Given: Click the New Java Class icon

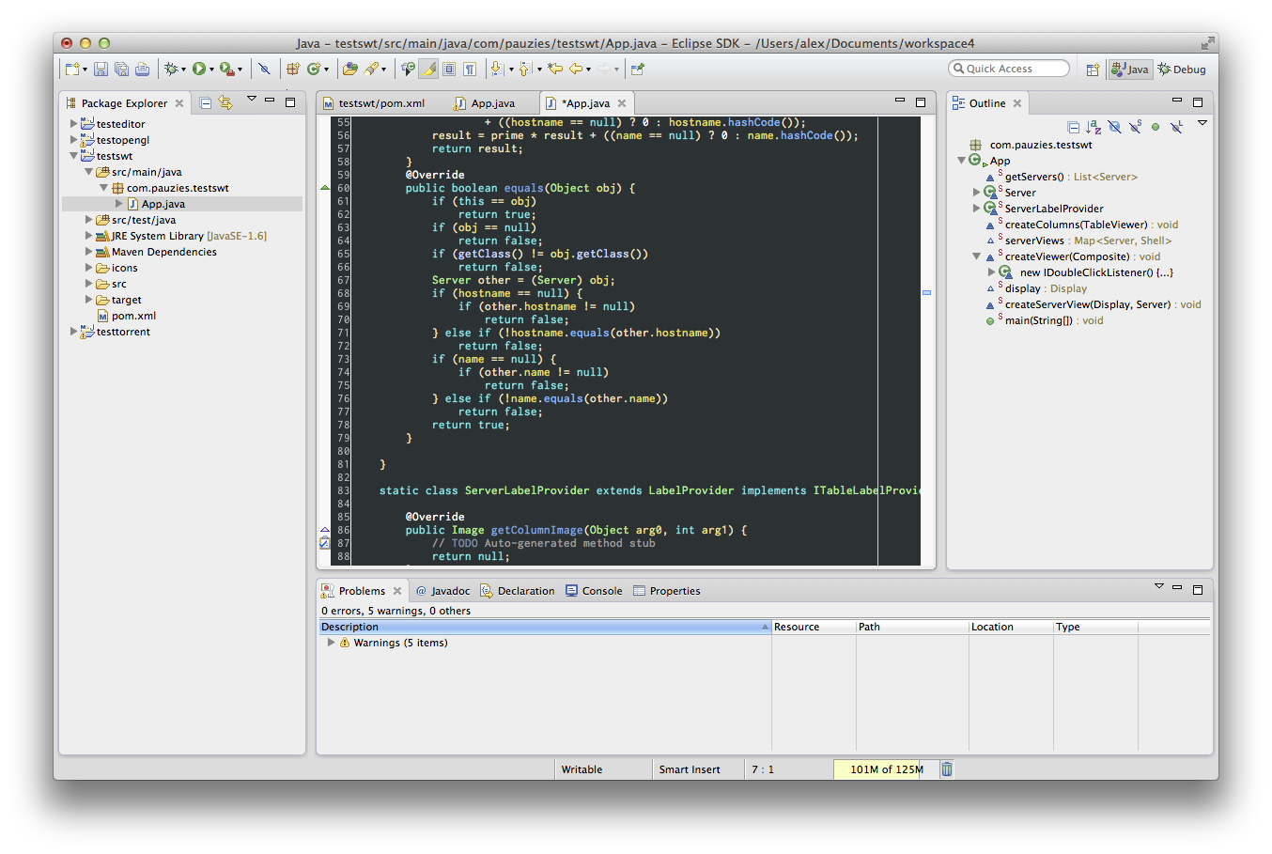Looking at the screenshot, I should 314,70.
